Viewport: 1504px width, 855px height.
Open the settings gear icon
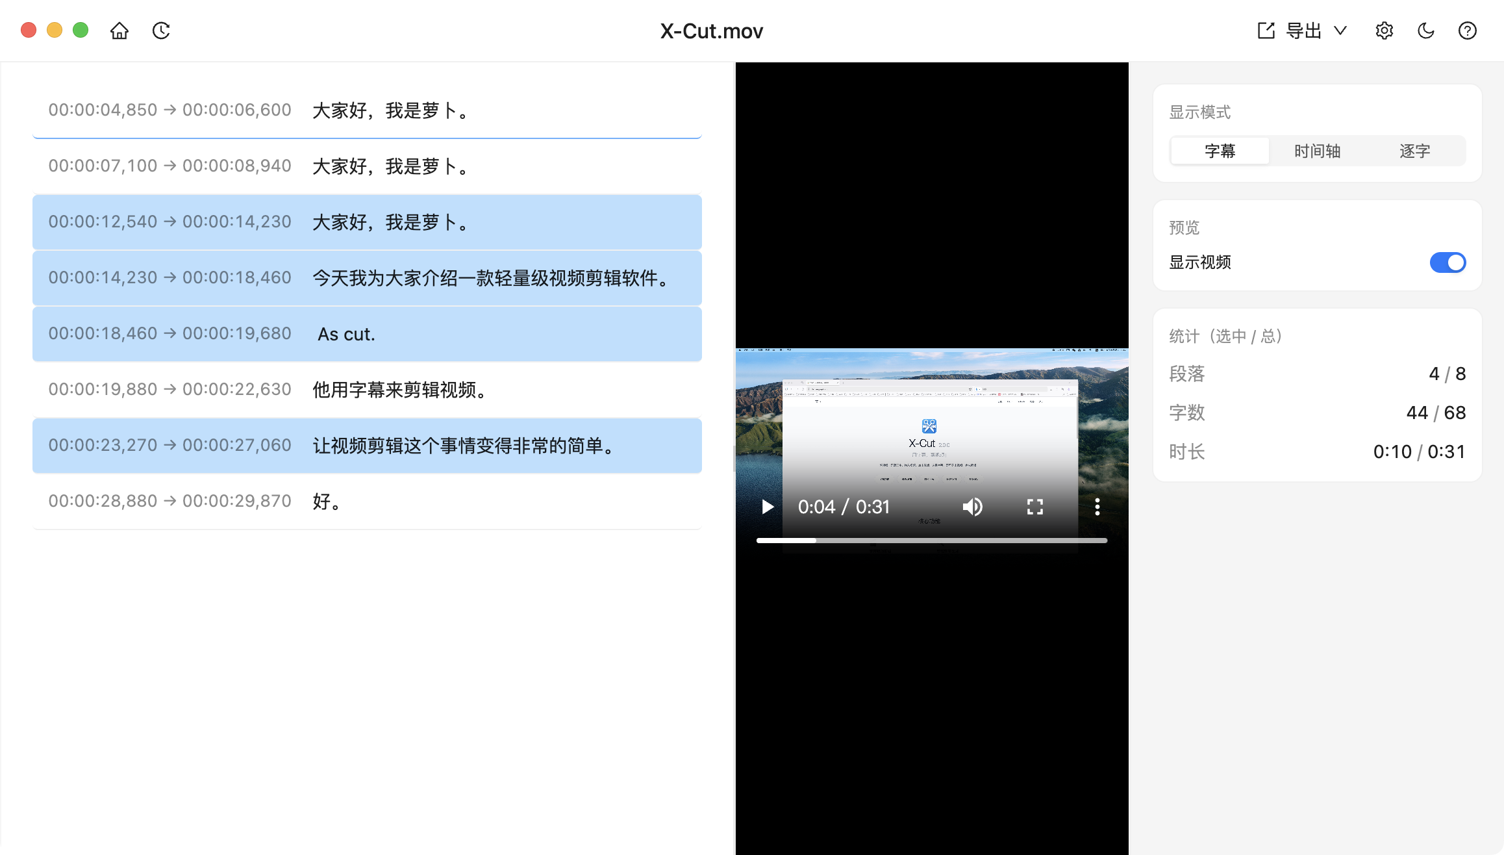pos(1384,31)
